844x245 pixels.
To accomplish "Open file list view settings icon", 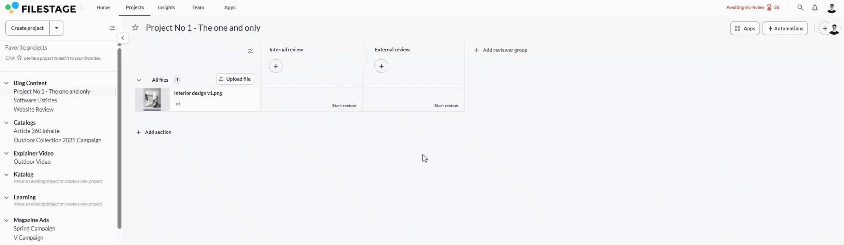I will click(250, 51).
